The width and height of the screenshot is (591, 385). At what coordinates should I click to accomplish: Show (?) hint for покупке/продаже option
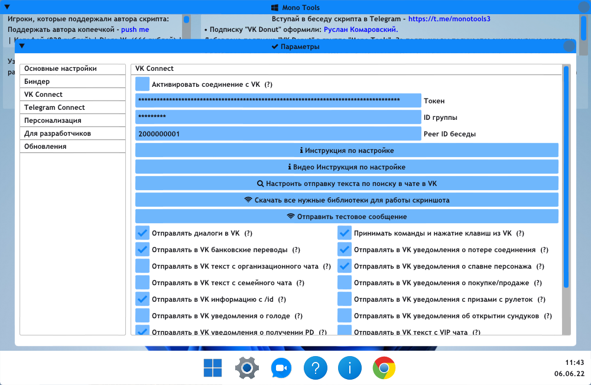coord(538,283)
